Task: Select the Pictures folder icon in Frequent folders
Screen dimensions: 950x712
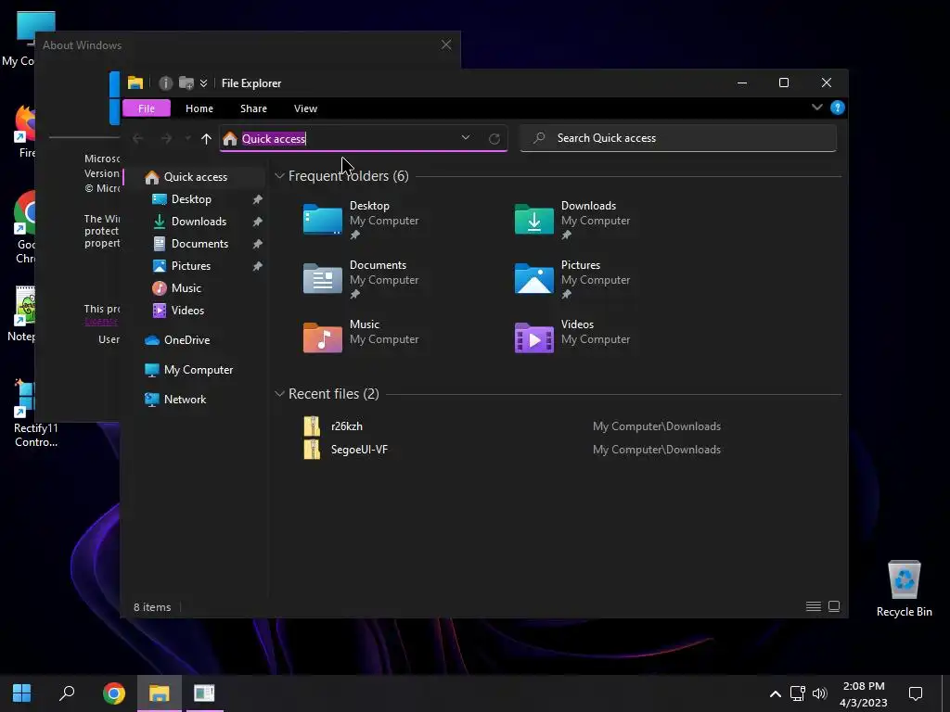Action: [533, 278]
